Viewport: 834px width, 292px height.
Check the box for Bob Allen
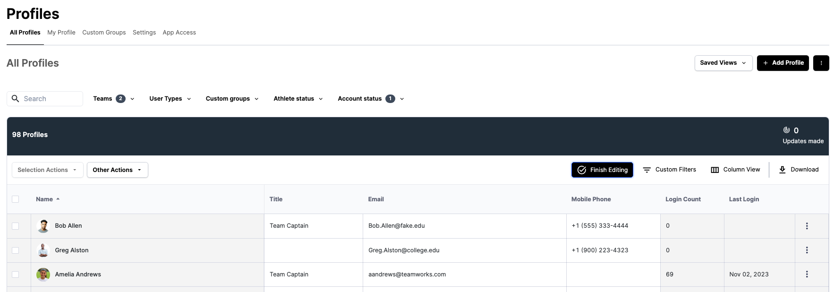click(x=16, y=226)
